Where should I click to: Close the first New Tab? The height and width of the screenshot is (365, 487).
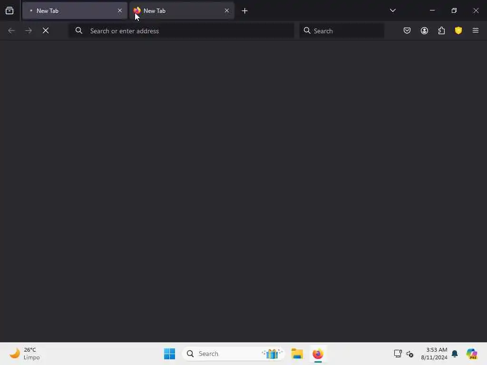tap(119, 10)
